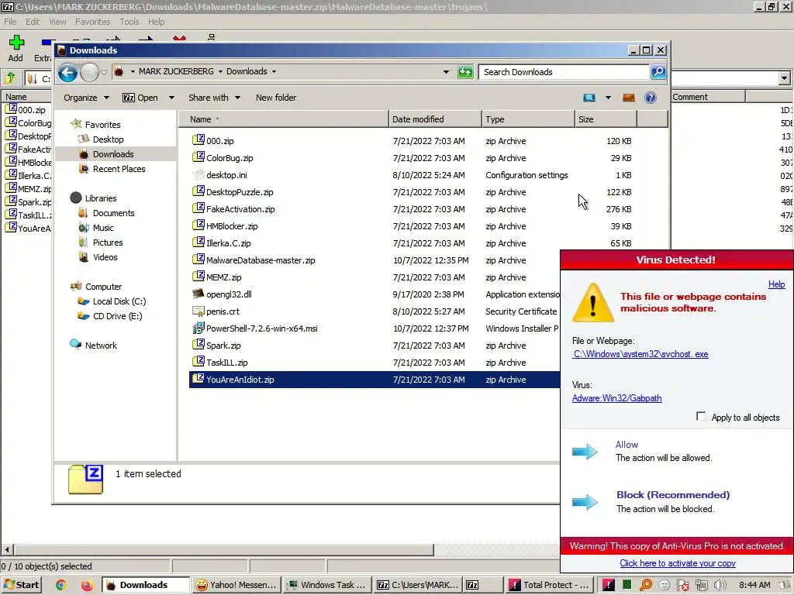Focus the Search Downloads field
794x595 pixels.
point(564,72)
